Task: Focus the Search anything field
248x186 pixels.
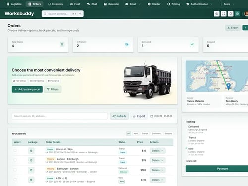Action: coord(62,14)
